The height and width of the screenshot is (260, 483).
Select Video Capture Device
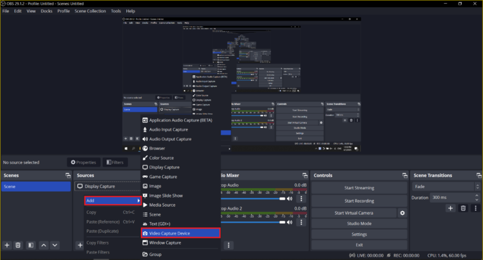(x=180, y=233)
